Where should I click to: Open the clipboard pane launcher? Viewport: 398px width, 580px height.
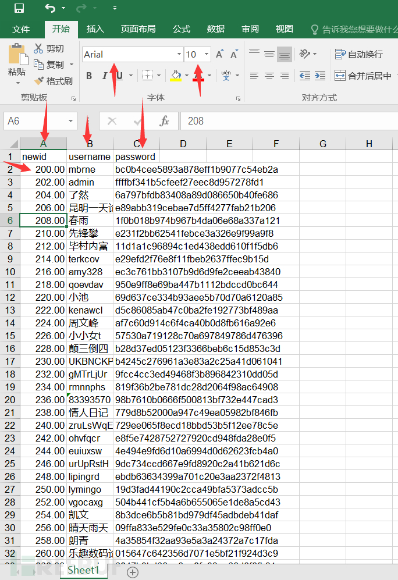(74, 98)
